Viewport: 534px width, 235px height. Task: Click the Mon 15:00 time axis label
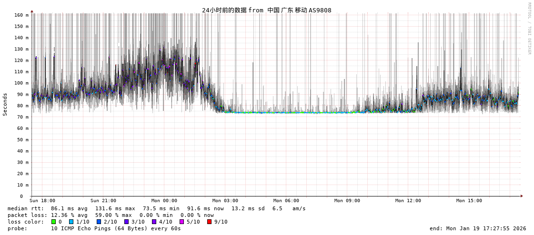469,201
